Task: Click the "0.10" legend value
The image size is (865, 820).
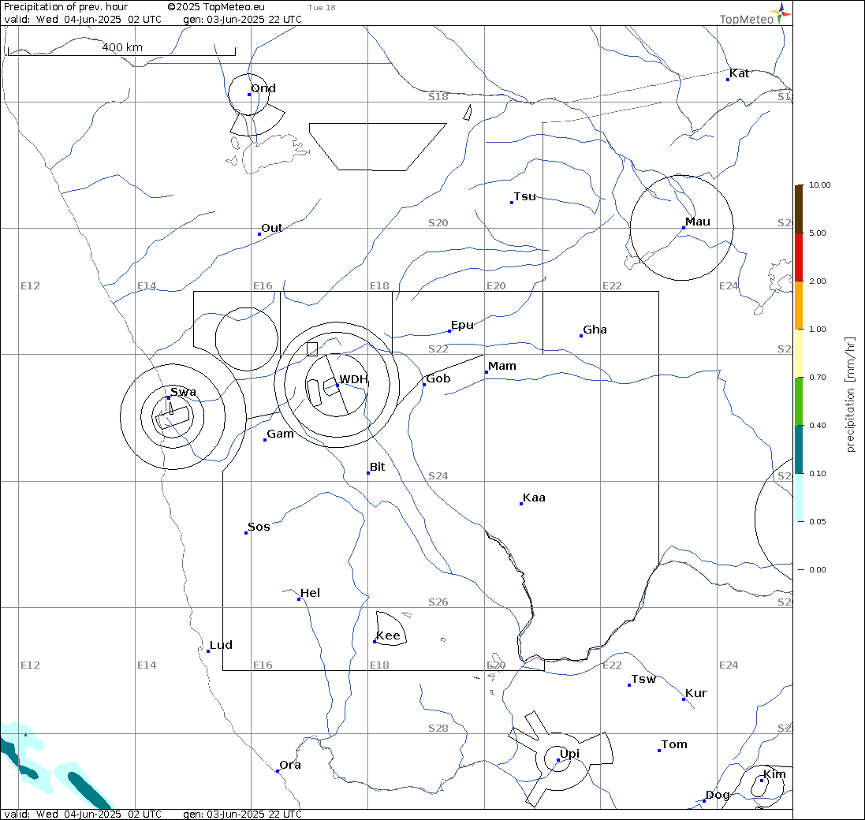Action: pyautogui.click(x=818, y=474)
